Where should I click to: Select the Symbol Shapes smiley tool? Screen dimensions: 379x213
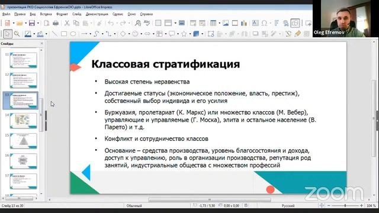[x=136, y=34]
